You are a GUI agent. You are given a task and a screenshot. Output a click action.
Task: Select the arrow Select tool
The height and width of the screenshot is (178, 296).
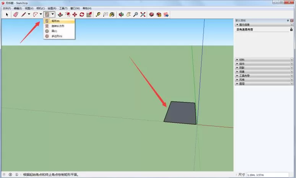pyautogui.click(x=7, y=14)
